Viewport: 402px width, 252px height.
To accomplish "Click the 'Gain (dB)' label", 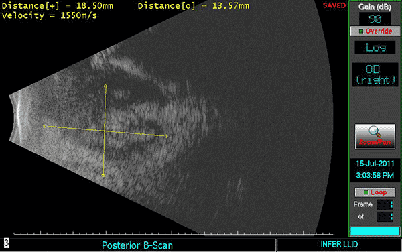I will pos(375,7).
